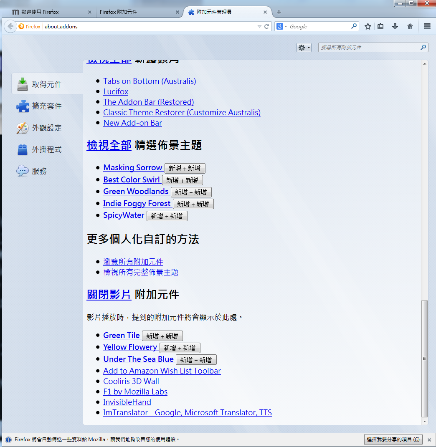The width and height of the screenshot is (436, 447).
Task: Click the 選擇我要分享的項目 button
Action: pos(393,439)
